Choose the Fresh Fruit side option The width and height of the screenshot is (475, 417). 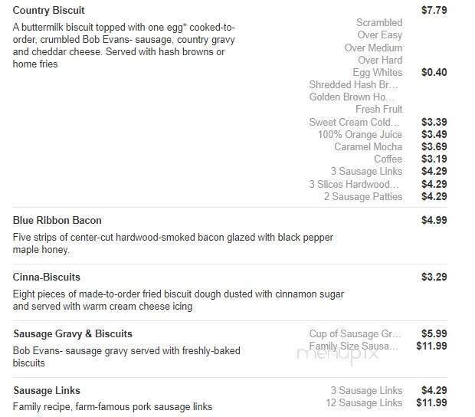click(378, 109)
